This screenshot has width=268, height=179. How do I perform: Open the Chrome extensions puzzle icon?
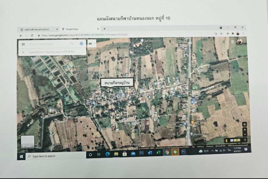[233, 34]
